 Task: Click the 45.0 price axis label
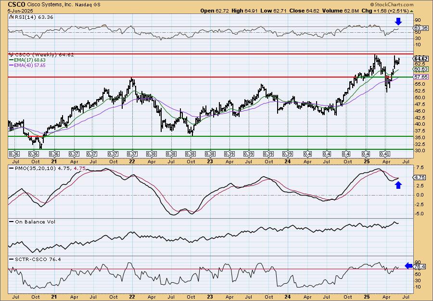(x=419, y=111)
